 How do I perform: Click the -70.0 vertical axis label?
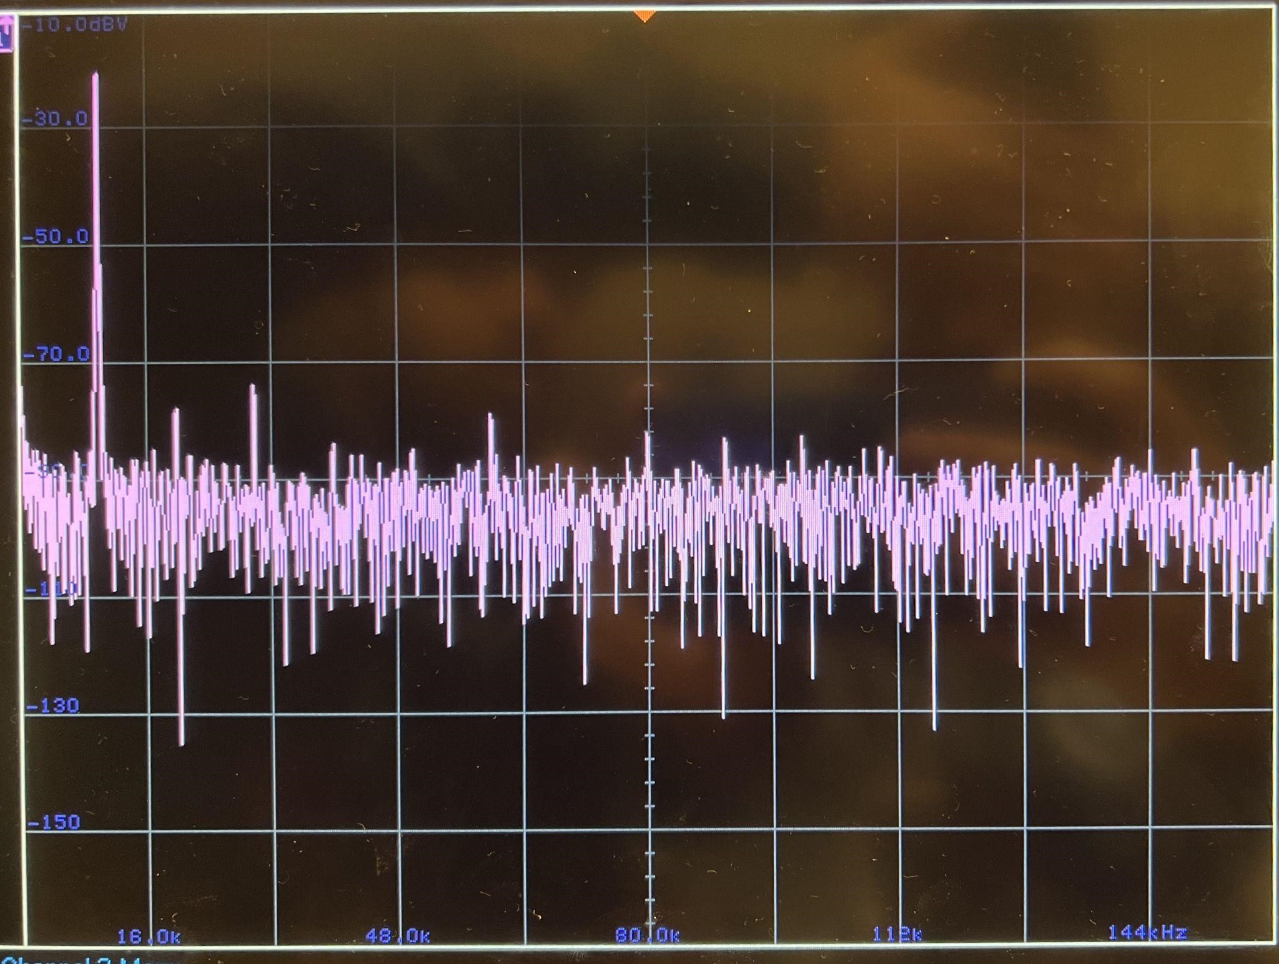[x=56, y=354]
